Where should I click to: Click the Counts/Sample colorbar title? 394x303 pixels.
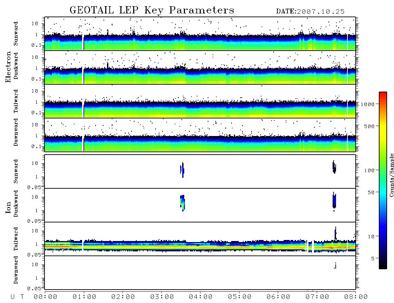(392, 175)
